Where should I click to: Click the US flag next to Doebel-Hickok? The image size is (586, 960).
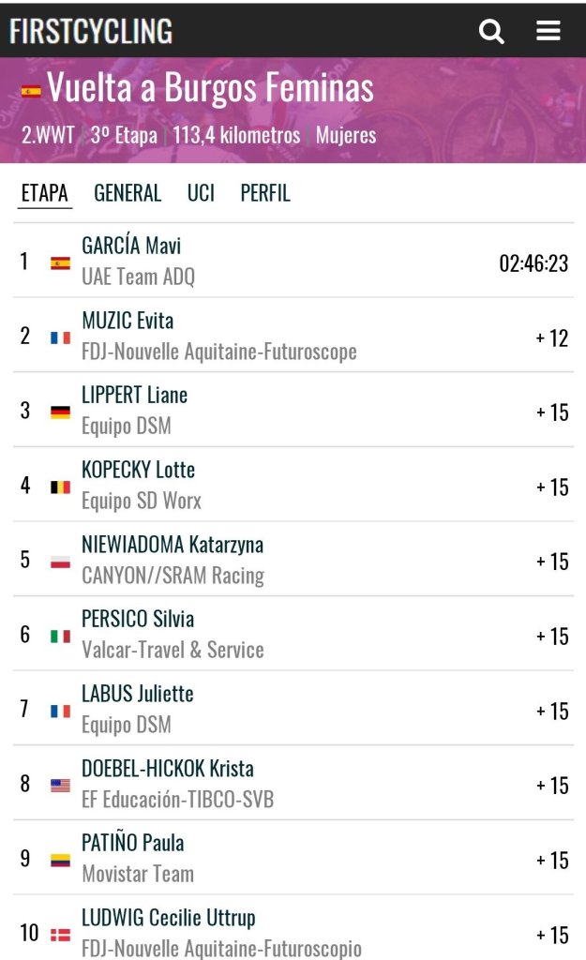[x=60, y=786]
